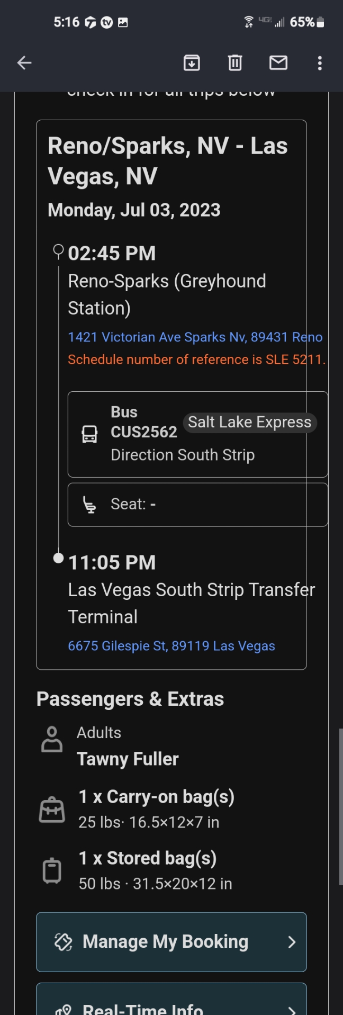Tap the Manage My Booking button
Screen dimensions: 343x1015
click(x=165, y=941)
